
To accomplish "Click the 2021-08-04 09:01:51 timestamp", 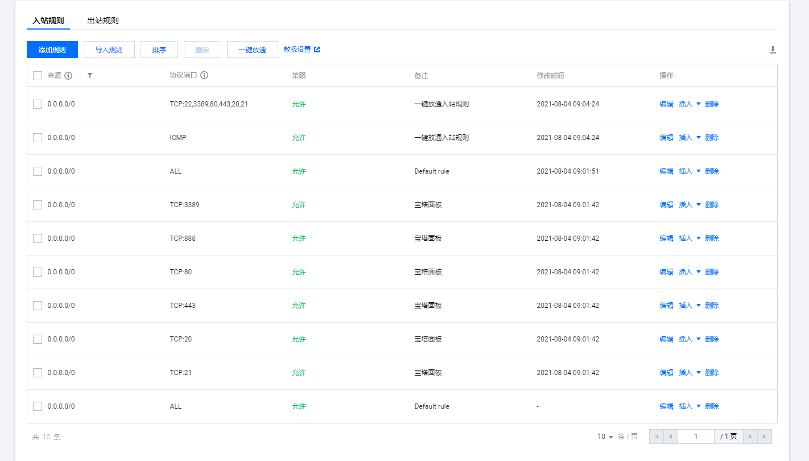I will point(568,171).
